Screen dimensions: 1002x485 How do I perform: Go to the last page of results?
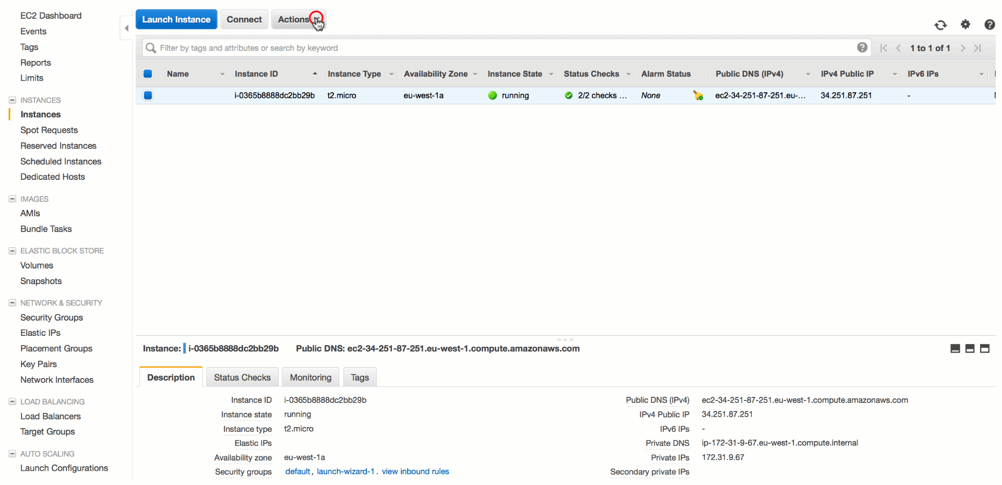[977, 48]
